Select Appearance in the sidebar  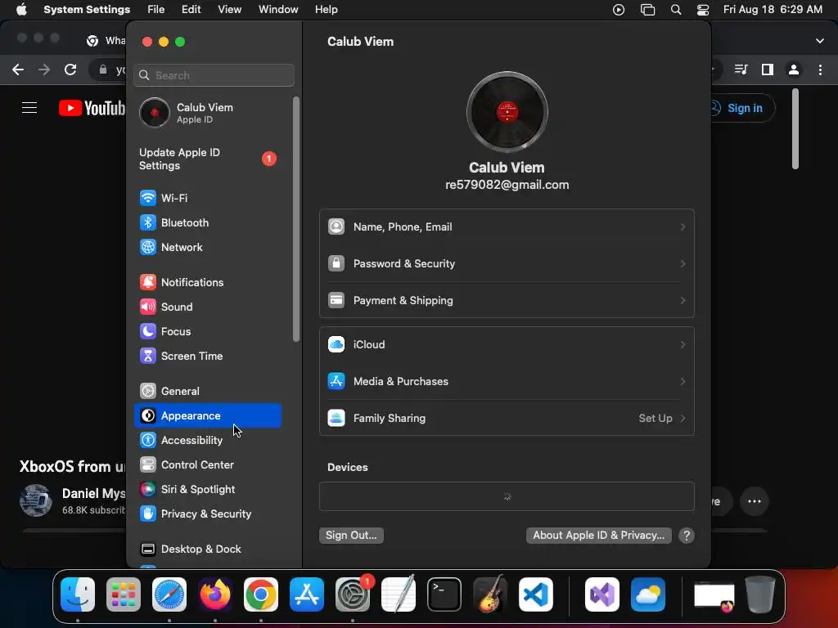point(207,415)
